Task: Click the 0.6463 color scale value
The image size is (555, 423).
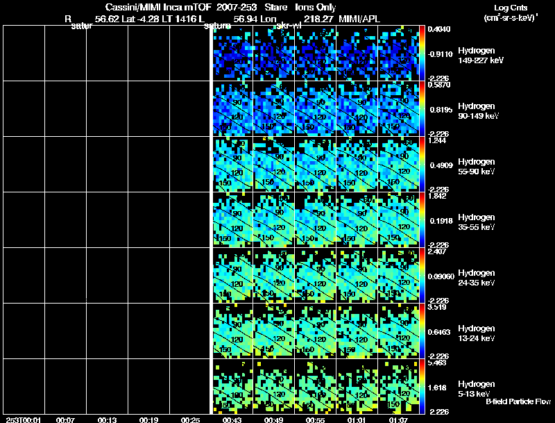Action: coord(439,332)
